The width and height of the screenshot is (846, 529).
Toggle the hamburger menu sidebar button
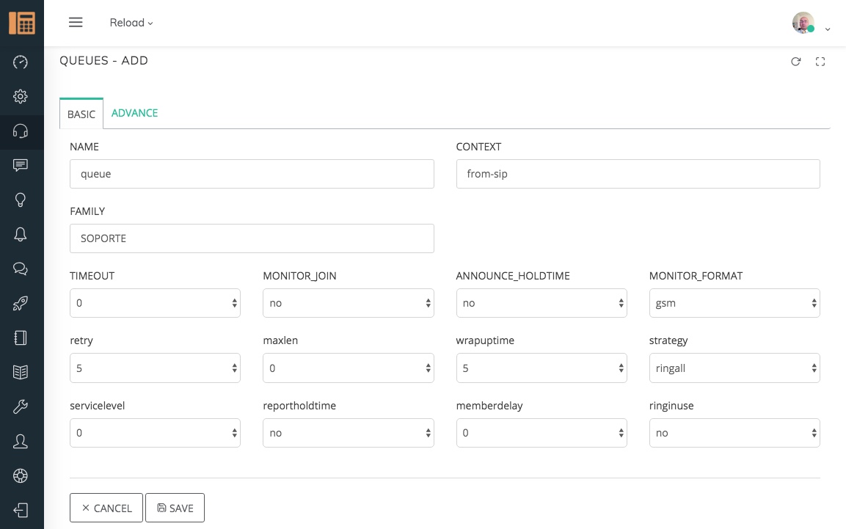pyautogui.click(x=76, y=22)
